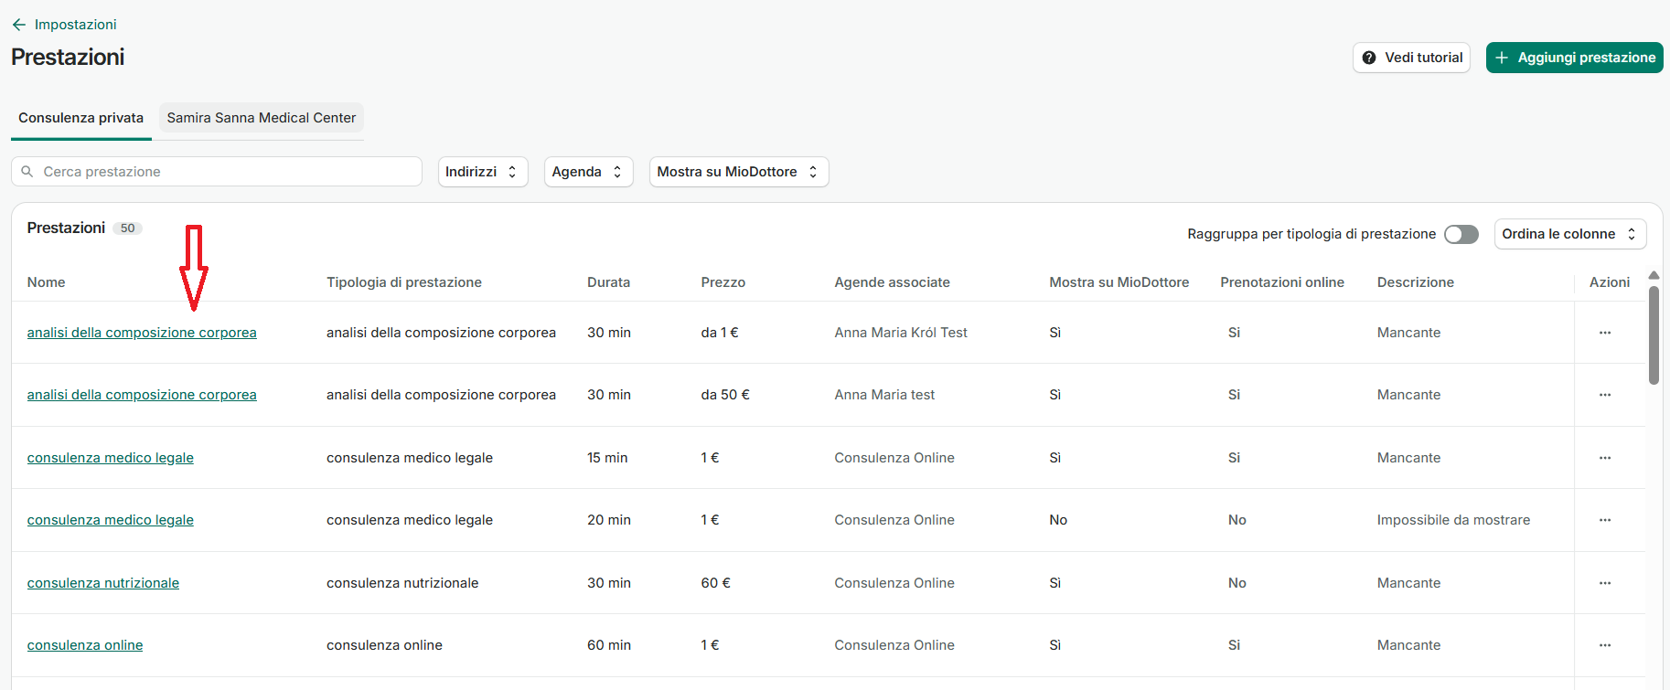Click the Impossibile da mostrare description cell
1670x690 pixels.
tap(1454, 520)
